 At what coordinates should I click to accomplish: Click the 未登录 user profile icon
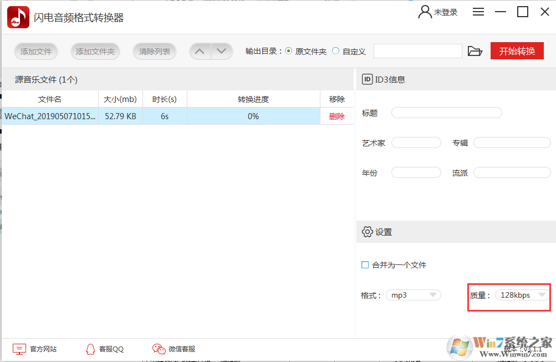[424, 11]
